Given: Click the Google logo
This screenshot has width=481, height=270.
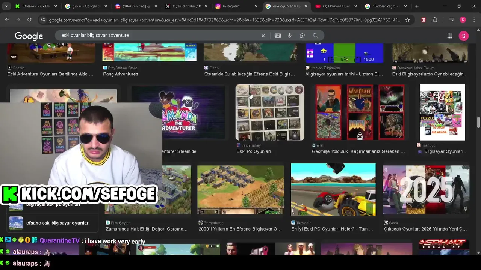Looking at the screenshot, I should 29,36.
